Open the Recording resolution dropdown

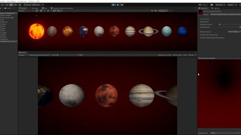[40, 55]
